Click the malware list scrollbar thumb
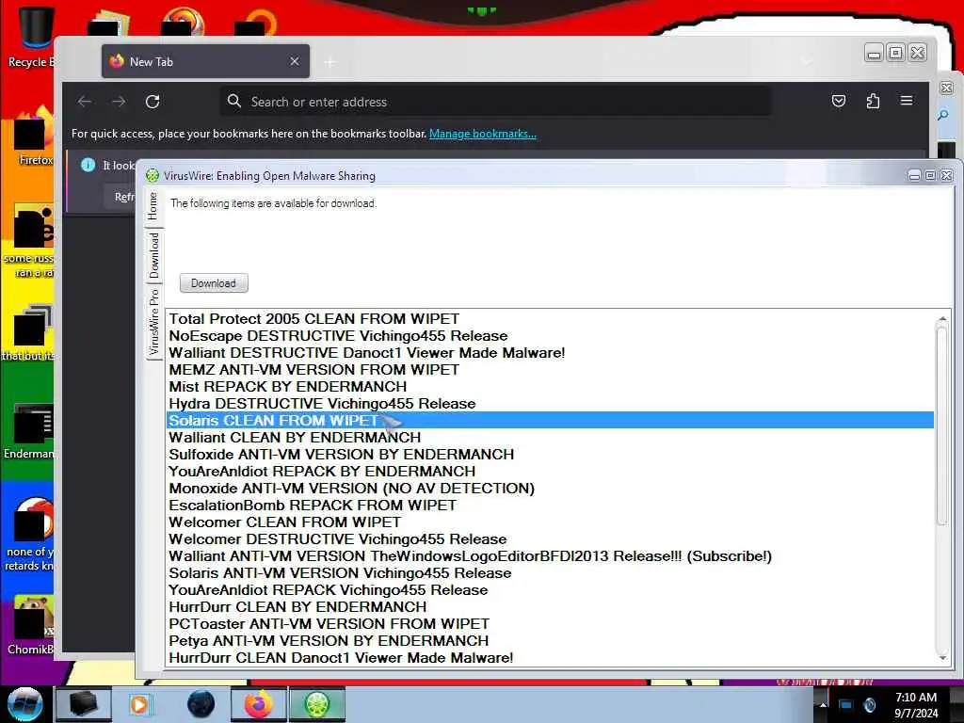Screen dimensions: 964x723 (x=941, y=426)
